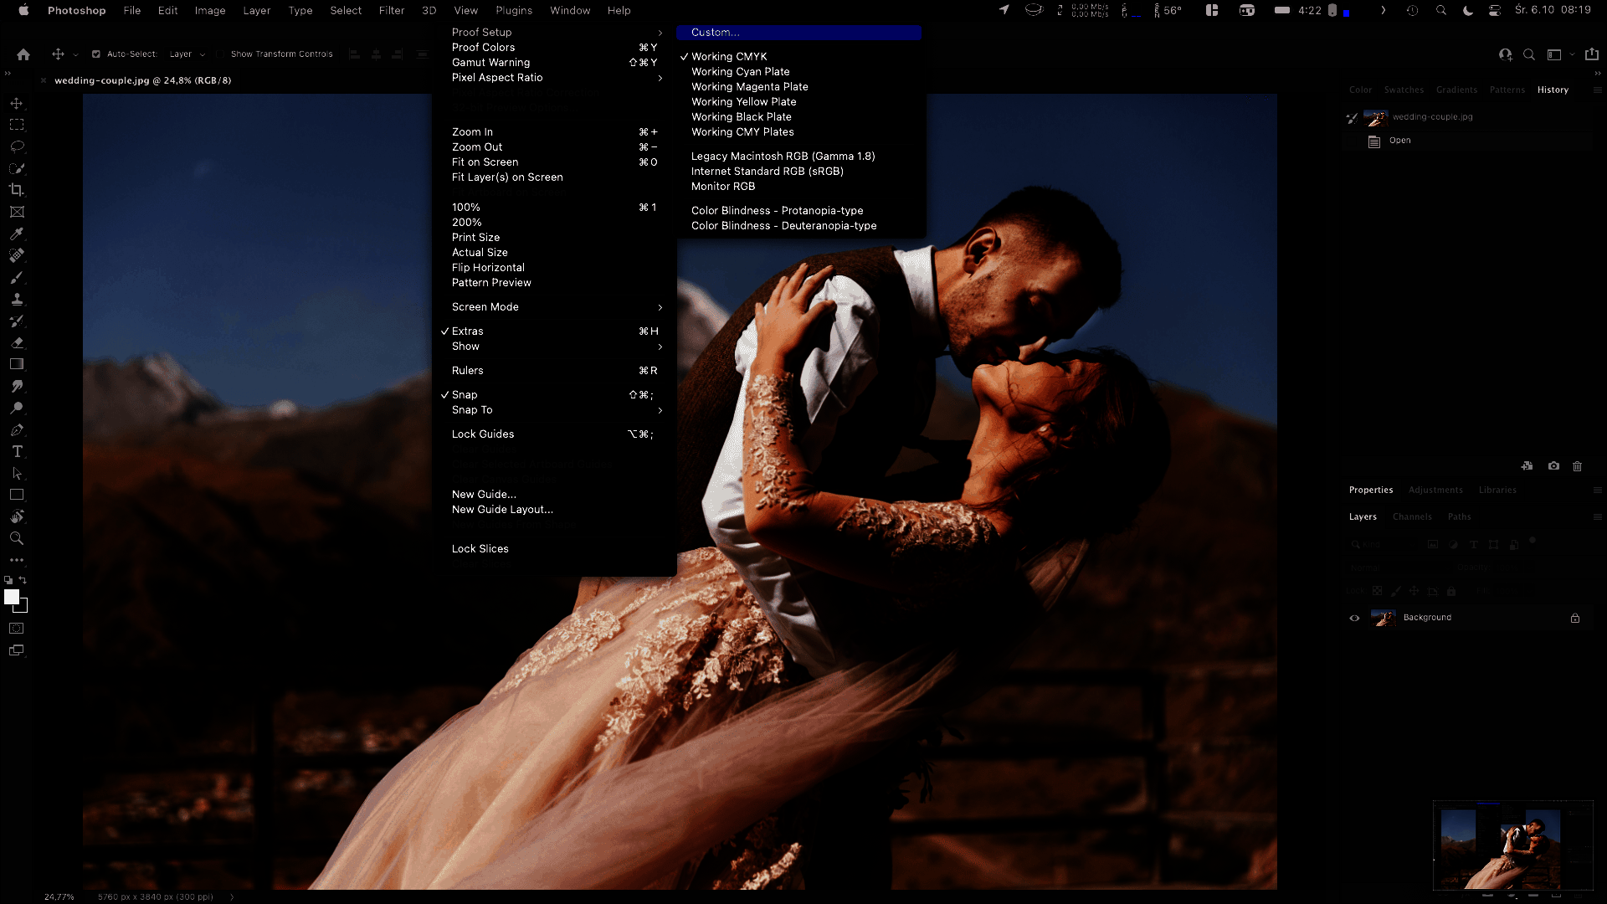
Task: Select the Dodge tool
Action: (x=17, y=408)
